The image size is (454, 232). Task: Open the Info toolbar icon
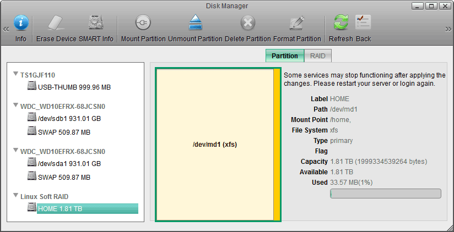[21, 23]
